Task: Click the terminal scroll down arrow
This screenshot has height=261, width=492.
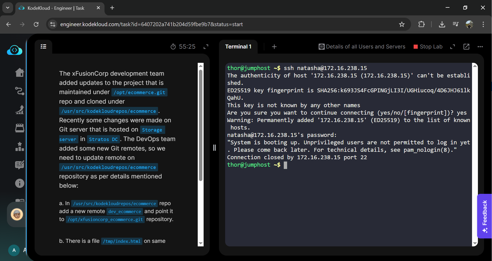Action: click(x=475, y=243)
